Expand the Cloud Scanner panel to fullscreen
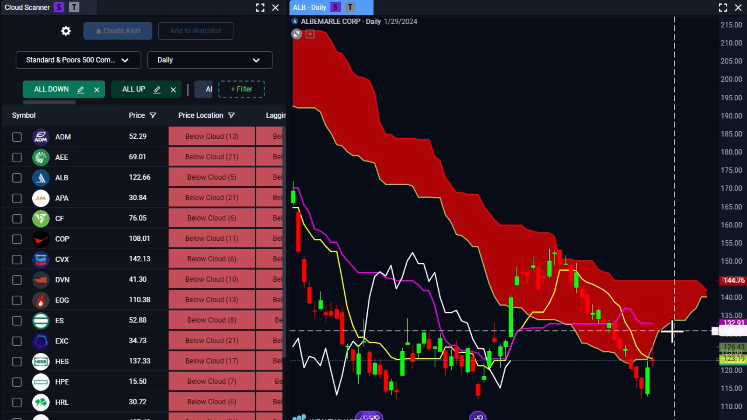Screen dimensions: 747x420 [x=260, y=7]
